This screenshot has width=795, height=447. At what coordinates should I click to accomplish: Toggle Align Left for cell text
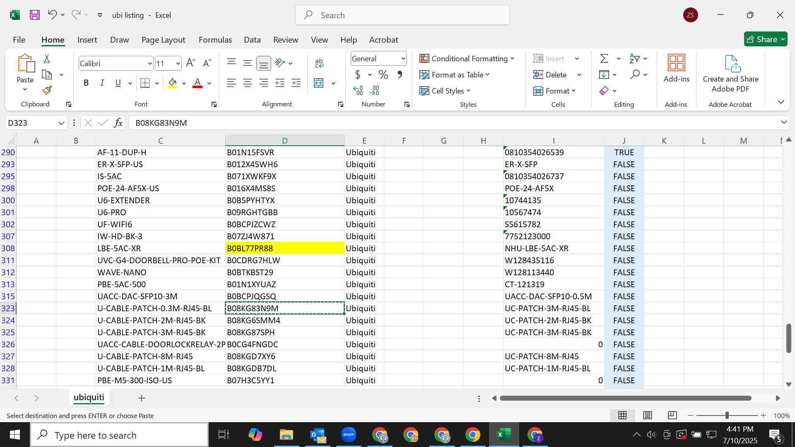point(231,83)
